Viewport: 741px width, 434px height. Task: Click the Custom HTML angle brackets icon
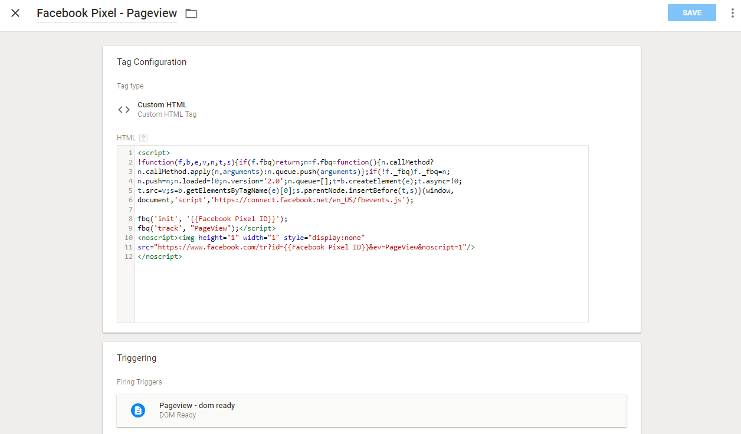coord(123,109)
